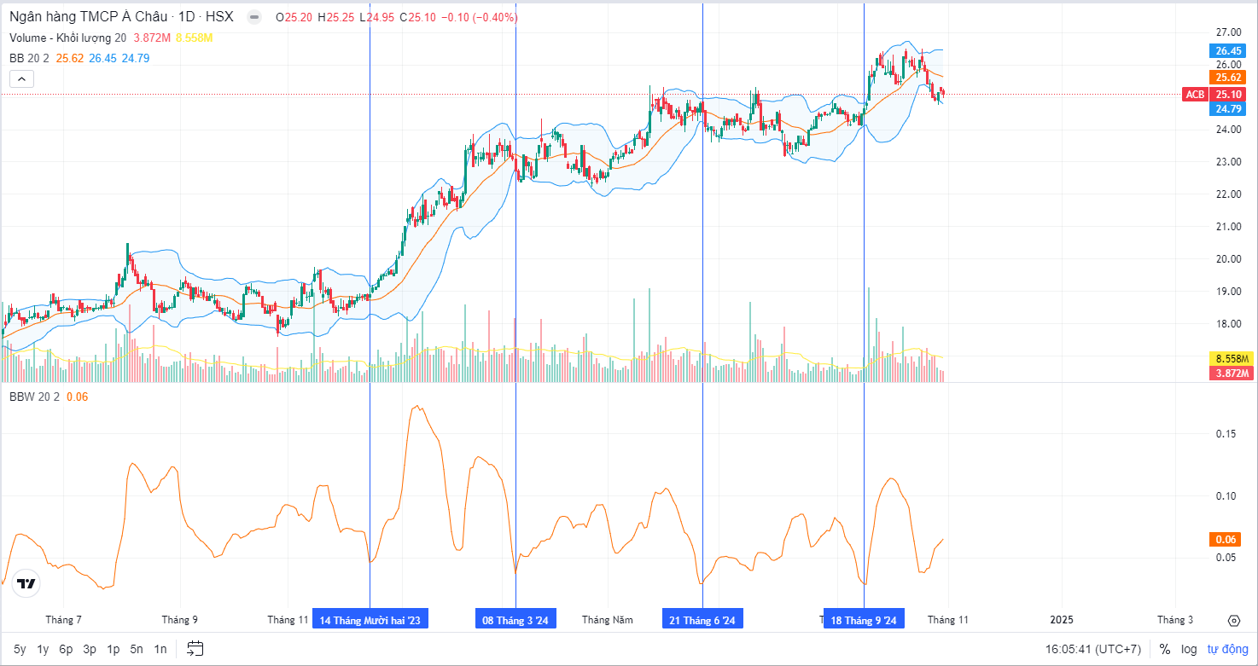Toggle percent scale mode
The width and height of the screenshot is (1258, 666).
[1164, 649]
